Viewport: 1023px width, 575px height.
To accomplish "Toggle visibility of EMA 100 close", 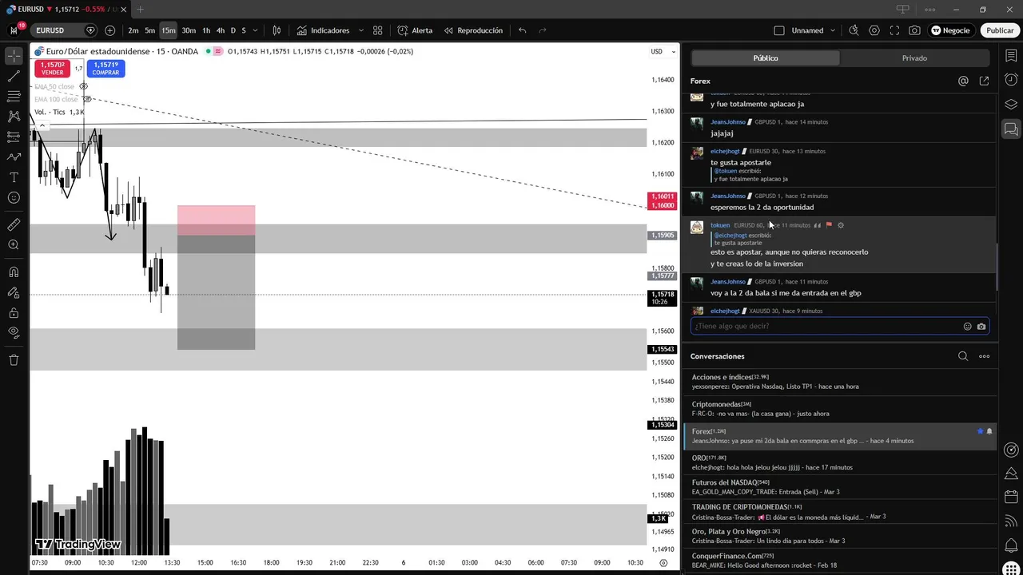I will coord(87,99).
